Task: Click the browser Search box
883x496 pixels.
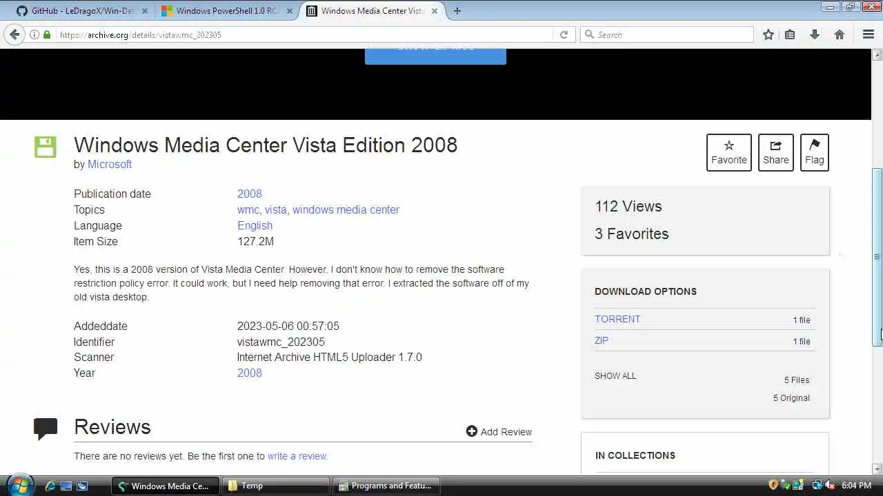Action: pos(668,34)
